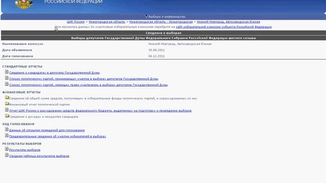Click folder icon beside «Сведения об общей сумме средств»

(x=7, y=97)
